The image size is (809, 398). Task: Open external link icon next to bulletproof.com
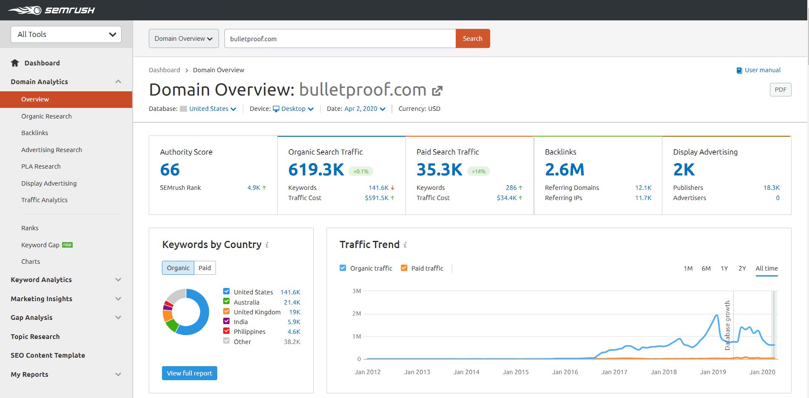(437, 90)
